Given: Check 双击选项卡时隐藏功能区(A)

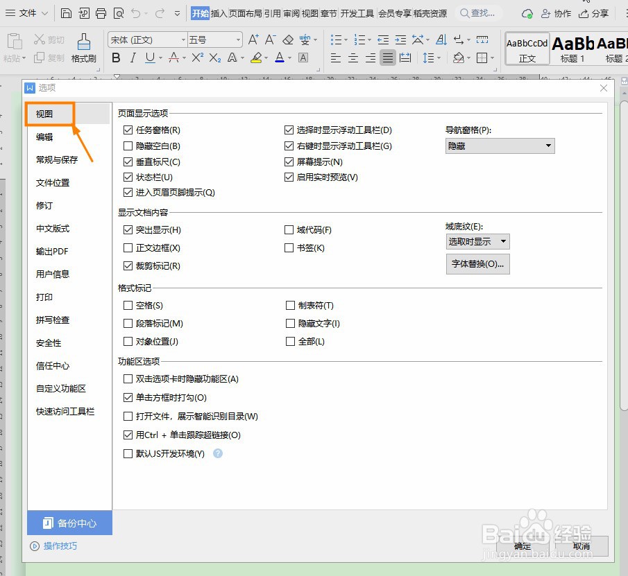Looking at the screenshot, I should [x=128, y=378].
